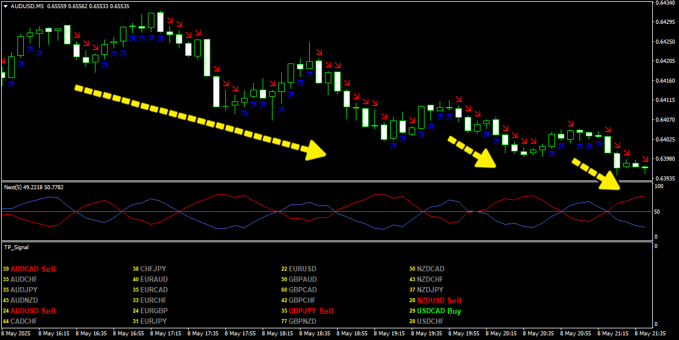Screen dimensions: 679x340
Task: Click the 50 level on the oscillator scale
Action: 659,211
